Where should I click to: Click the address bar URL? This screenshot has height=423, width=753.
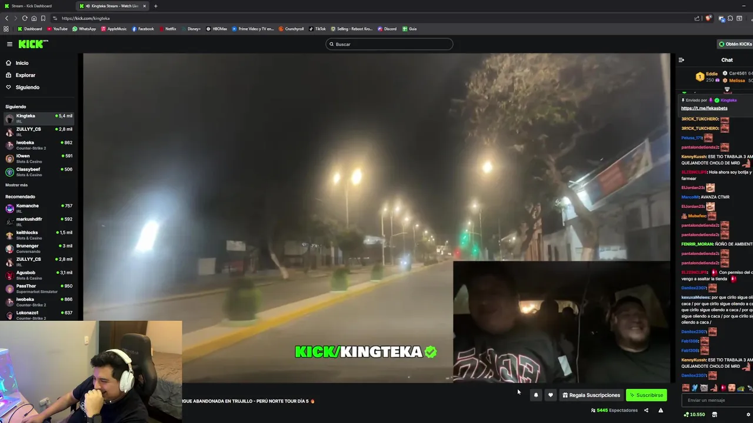[x=86, y=18]
